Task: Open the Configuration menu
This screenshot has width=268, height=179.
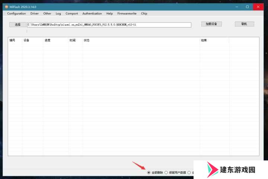Action: point(16,13)
